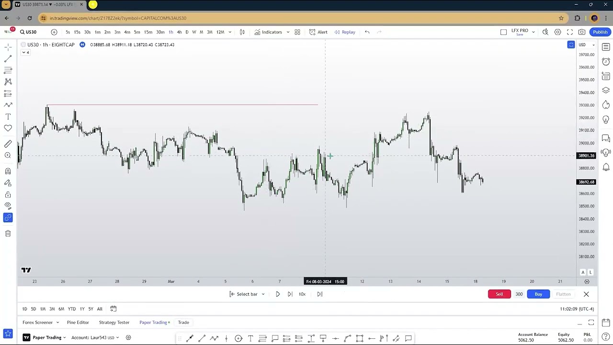Open indicator templates grid
This screenshot has height=345, width=613.
[x=297, y=32]
